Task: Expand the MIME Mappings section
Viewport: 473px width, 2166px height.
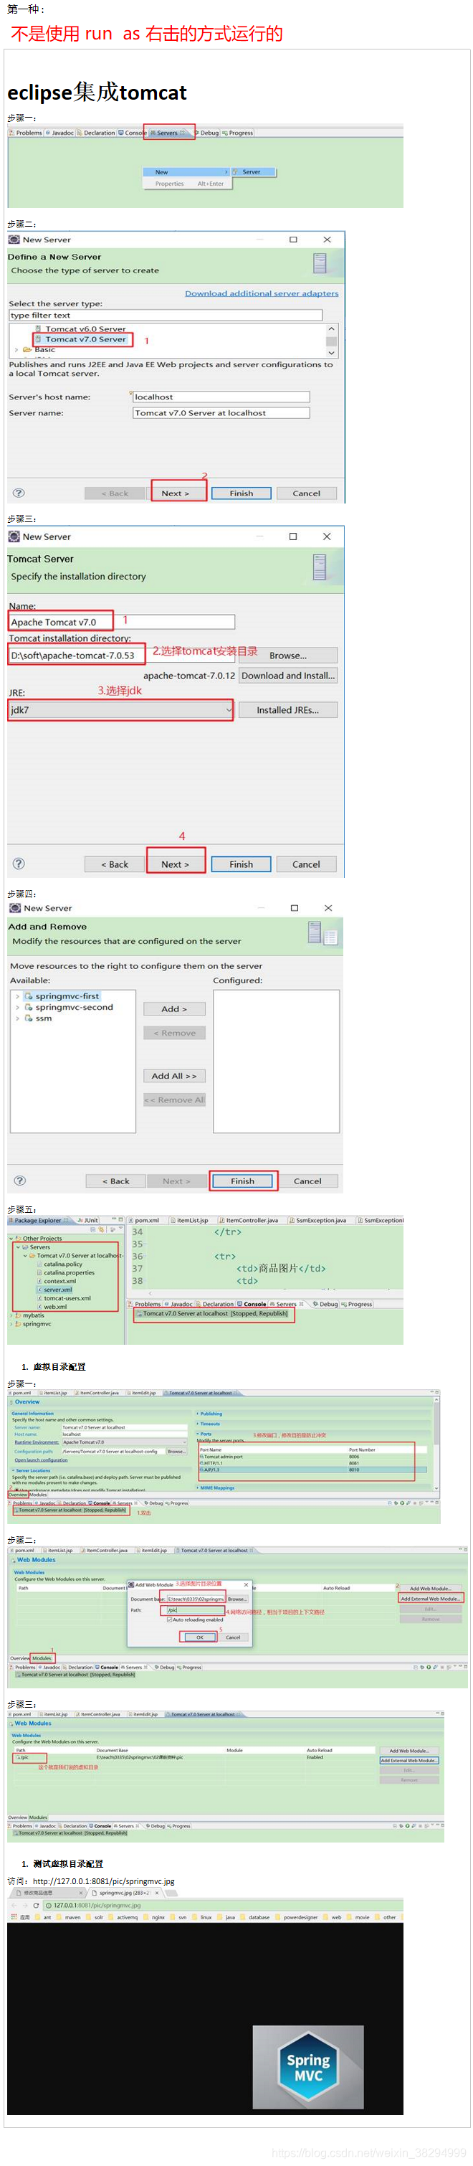Action: click(197, 1488)
